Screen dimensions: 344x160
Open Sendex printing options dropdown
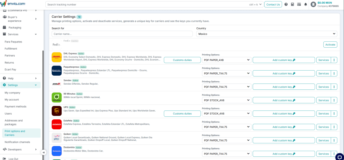227,87
